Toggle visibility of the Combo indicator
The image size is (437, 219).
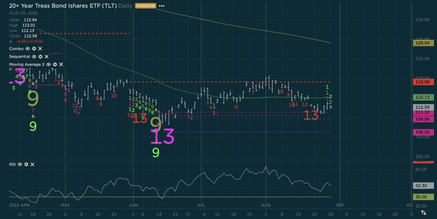[x=28, y=49]
